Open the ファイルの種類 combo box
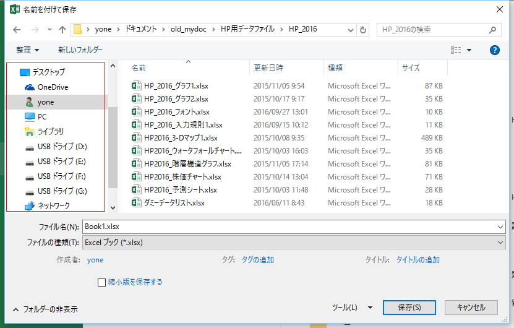 tap(294, 243)
